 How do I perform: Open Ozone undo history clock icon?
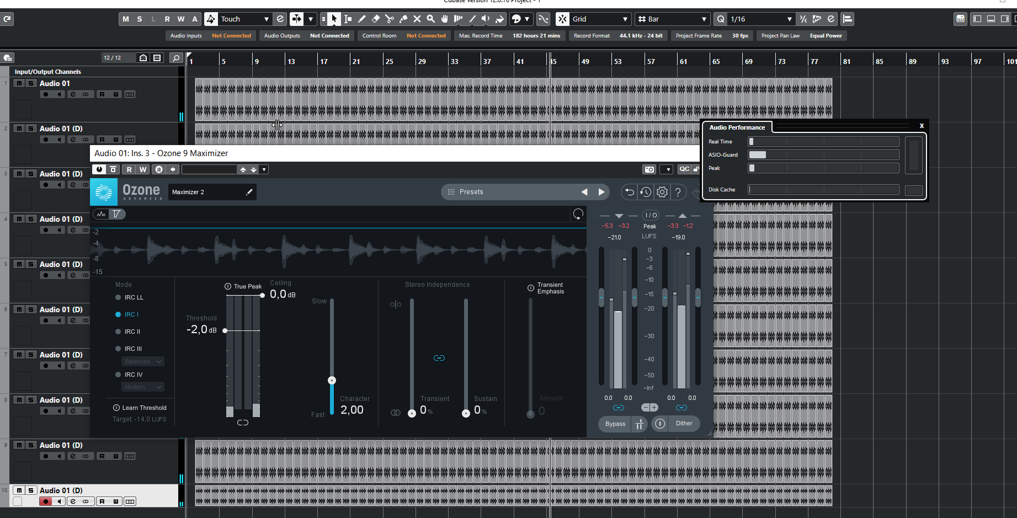point(646,192)
